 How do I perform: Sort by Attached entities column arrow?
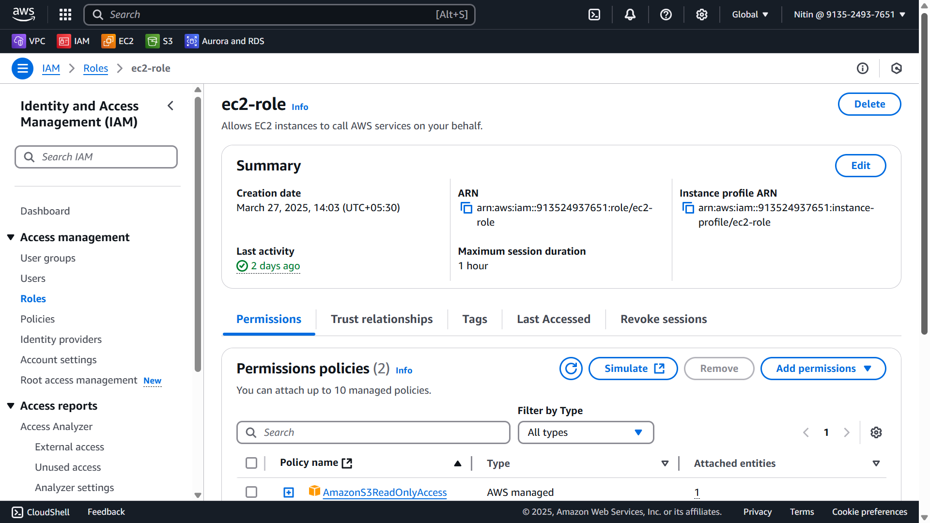(x=876, y=463)
